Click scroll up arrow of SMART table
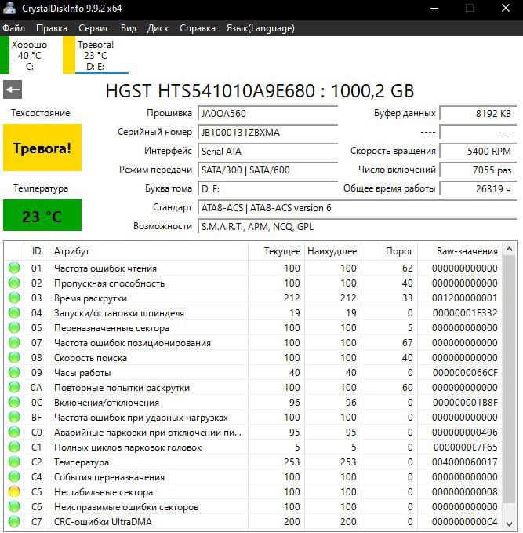This screenshot has width=523, height=533. coord(509,250)
